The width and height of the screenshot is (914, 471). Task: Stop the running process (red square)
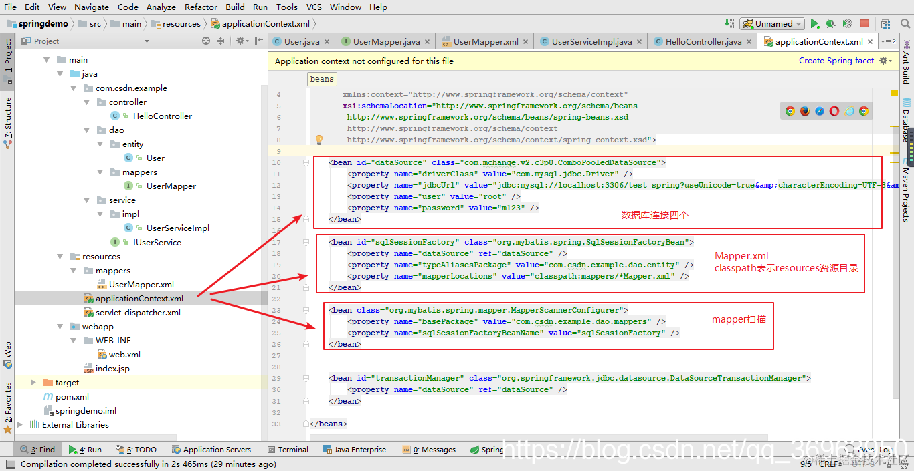[864, 23]
